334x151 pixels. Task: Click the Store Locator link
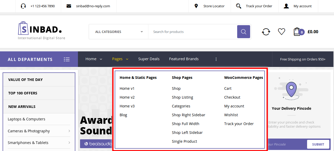click(x=214, y=6)
